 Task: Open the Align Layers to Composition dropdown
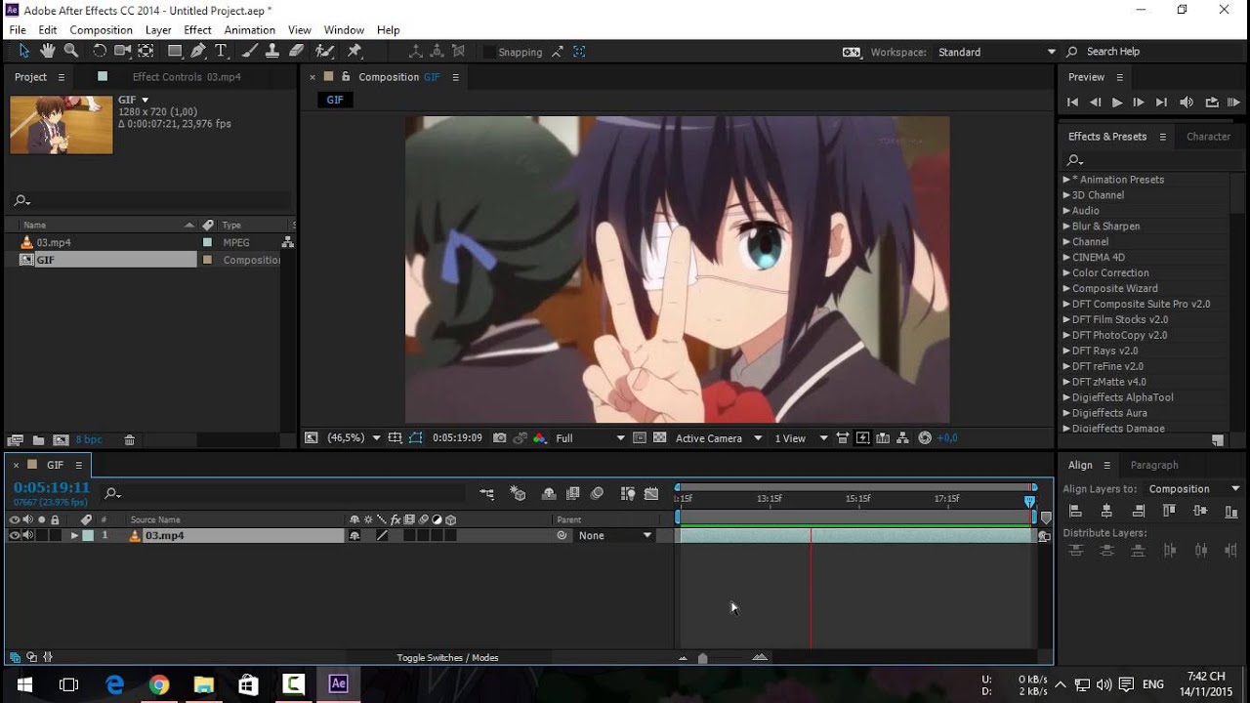(x=1193, y=489)
